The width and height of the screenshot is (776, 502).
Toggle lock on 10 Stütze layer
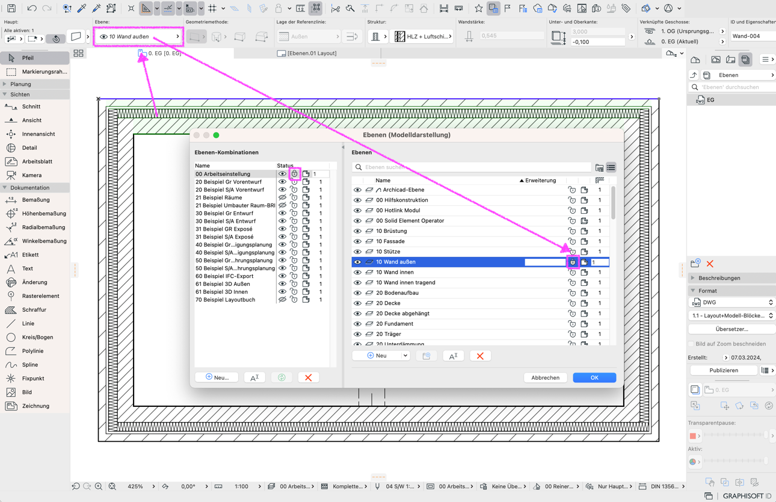pos(572,252)
